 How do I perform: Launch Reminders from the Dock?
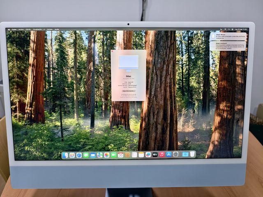134,155
